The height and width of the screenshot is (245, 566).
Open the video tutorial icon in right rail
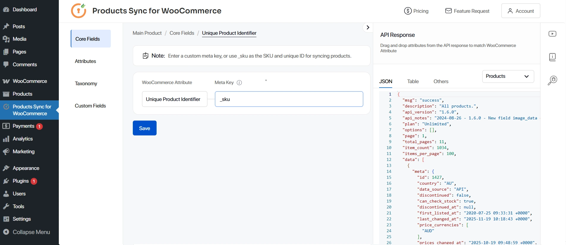click(x=552, y=34)
